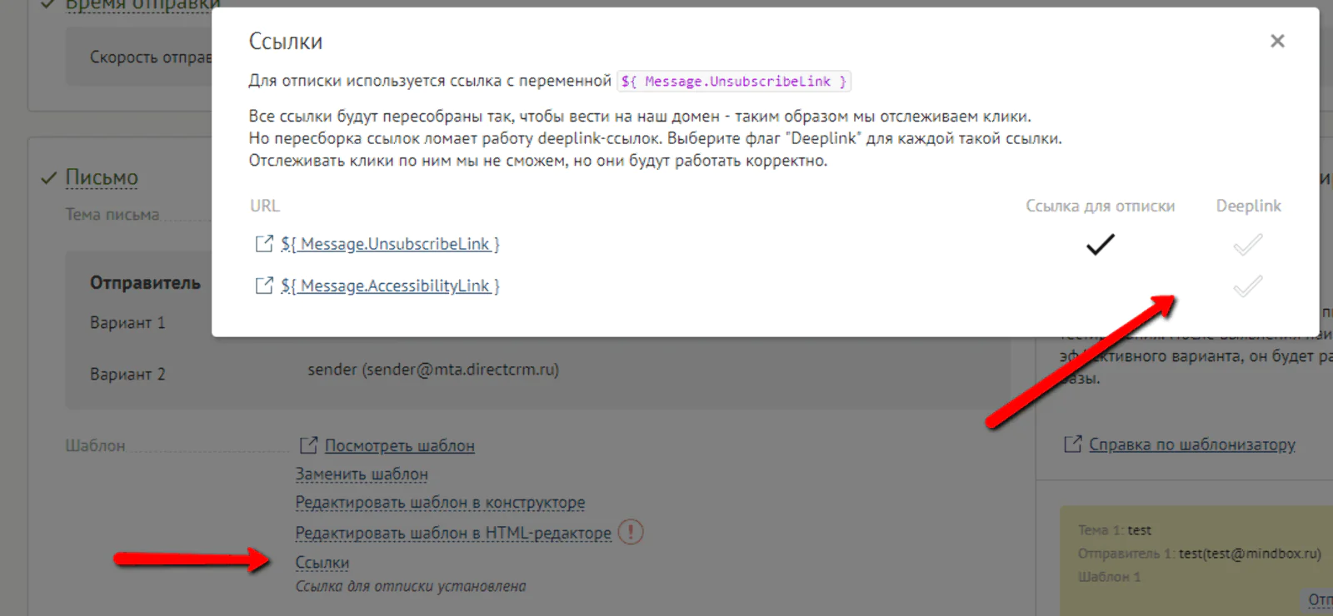Click the Отправитель heading

pos(145,282)
